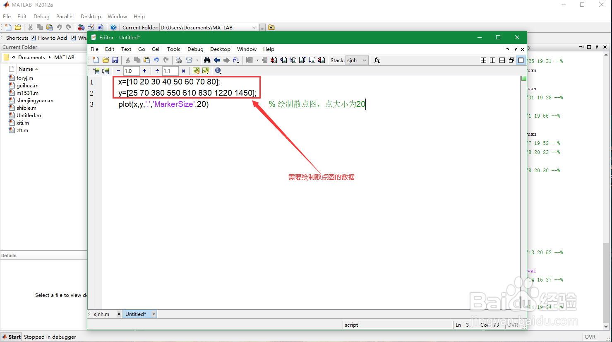Viewport: 612px width, 342px height.
Task: Open file icon in Editor toolbar
Action: (x=106, y=60)
